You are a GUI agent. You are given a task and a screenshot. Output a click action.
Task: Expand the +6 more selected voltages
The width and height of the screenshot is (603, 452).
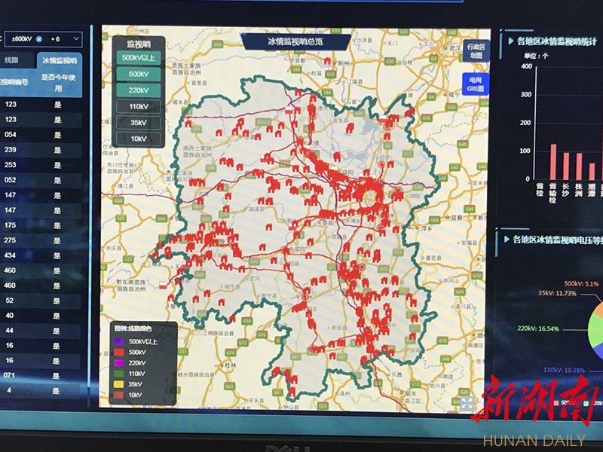[57, 38]
